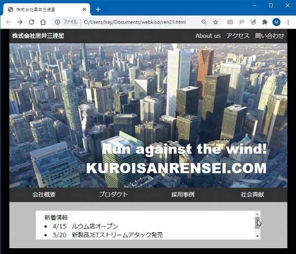Image resolution: width=296 pixels, height=254 pixels.
Task: Open the Chrome three-dot menu
Action: point(288,22)
